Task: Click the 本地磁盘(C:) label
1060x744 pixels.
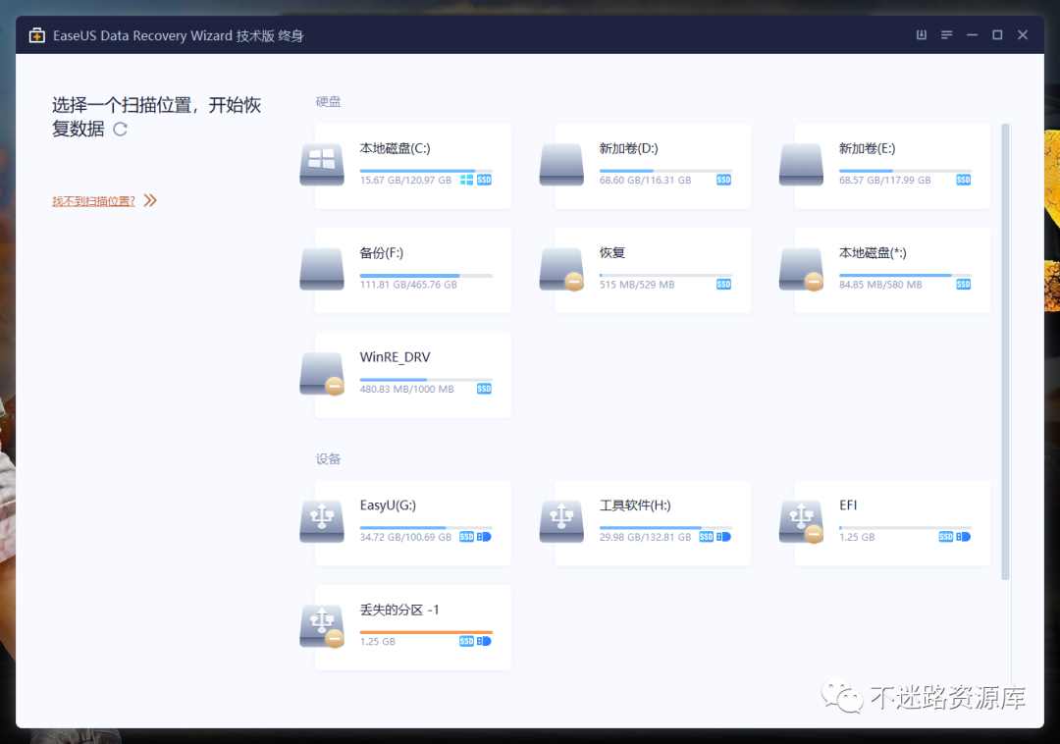Action: (395, 148)
